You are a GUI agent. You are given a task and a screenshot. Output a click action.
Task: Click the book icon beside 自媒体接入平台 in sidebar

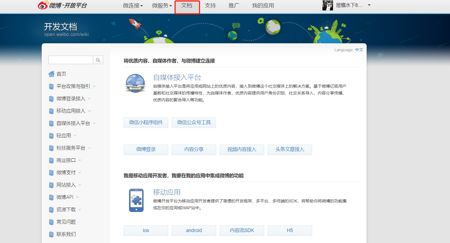click(x=51, y=124)
